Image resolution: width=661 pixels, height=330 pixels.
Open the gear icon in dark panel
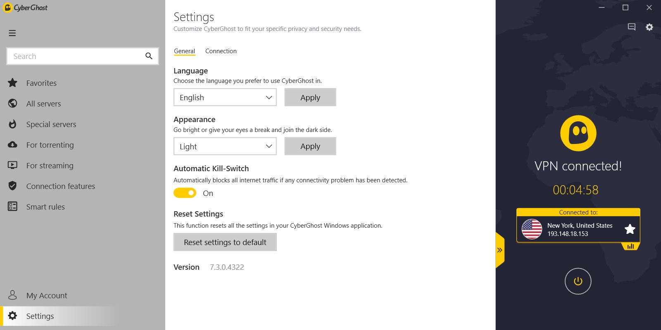pos(649,27)
